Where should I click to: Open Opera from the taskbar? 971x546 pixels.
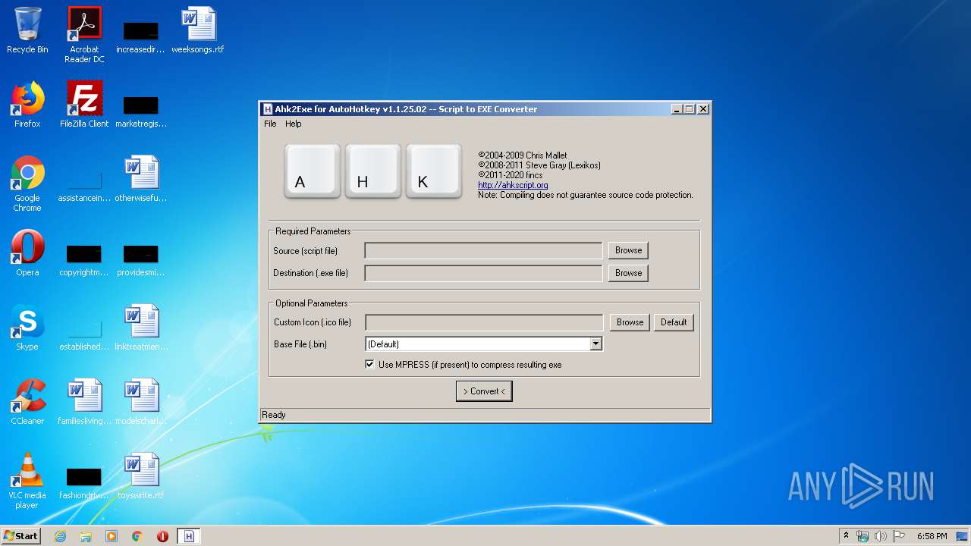162,536
